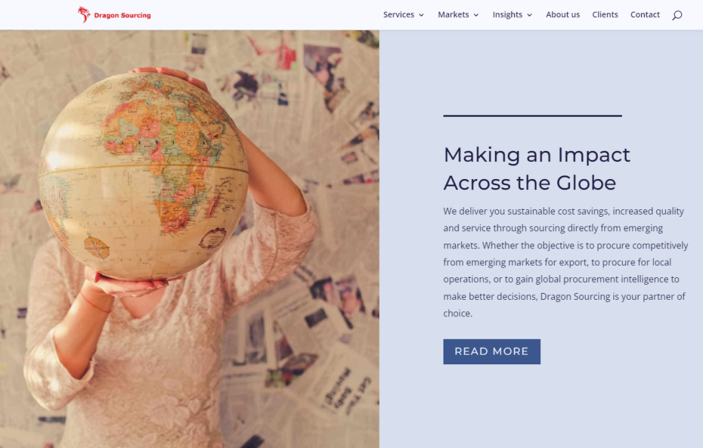Click the sustainable cost savings paragraph text
This screenshot has width=703, height=448.
click(566, 262)
